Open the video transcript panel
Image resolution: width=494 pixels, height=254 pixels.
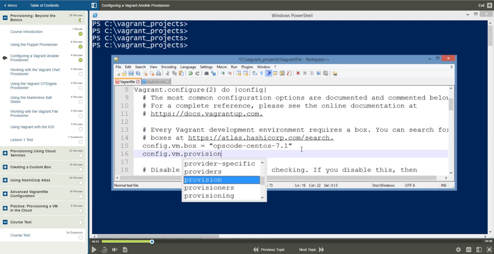pyautogui.click(x=125, y=249)
